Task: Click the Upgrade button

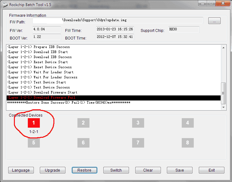Action: coord(52,170)
